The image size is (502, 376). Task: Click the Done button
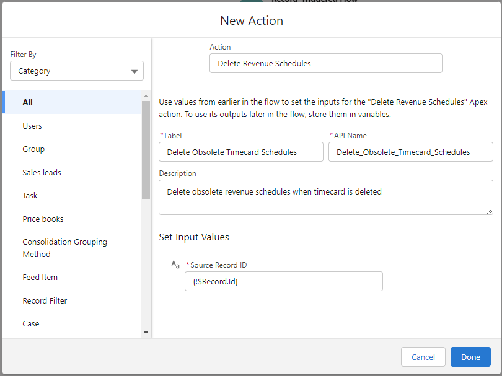(x=470, y=357)
